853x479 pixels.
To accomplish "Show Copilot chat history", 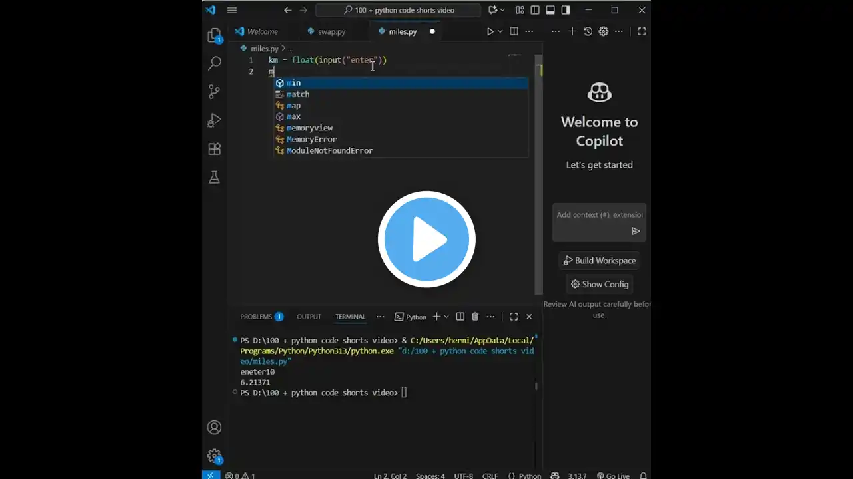I will [588, 31].
